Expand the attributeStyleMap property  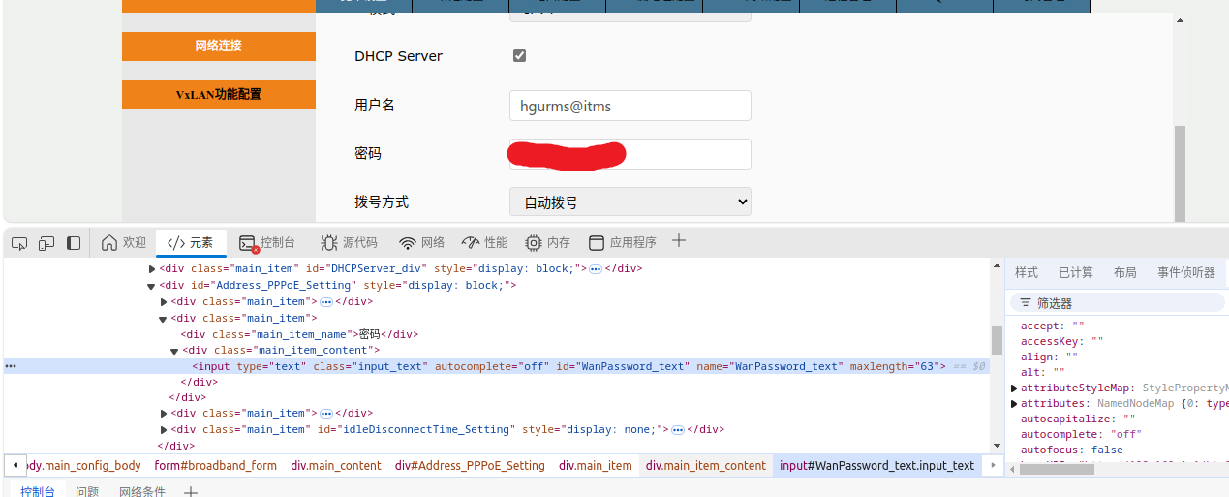[x=1014, y=388]
